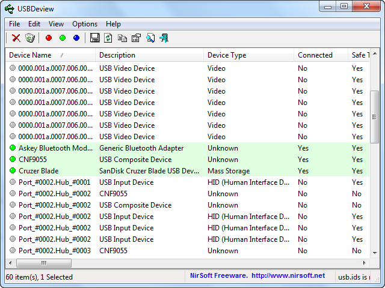The height and width of the screenshot is (288, 385).
Task: Click the NirSoft Freeware. status bar text
Action: [x=219, y=275]
